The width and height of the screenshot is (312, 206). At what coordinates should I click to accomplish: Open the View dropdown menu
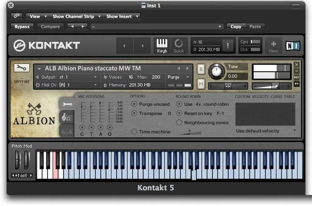38,16
